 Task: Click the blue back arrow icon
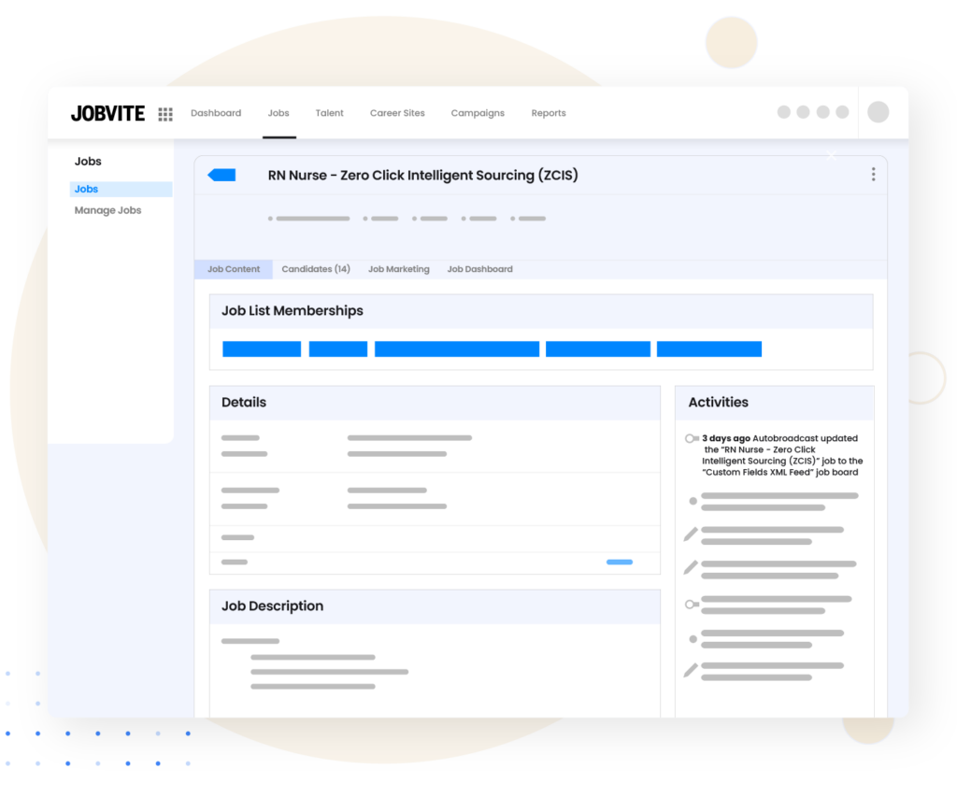coord(222,175)
